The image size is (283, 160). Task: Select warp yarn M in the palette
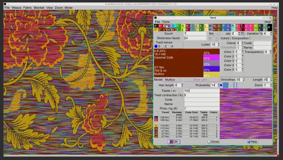coord(210,26)
